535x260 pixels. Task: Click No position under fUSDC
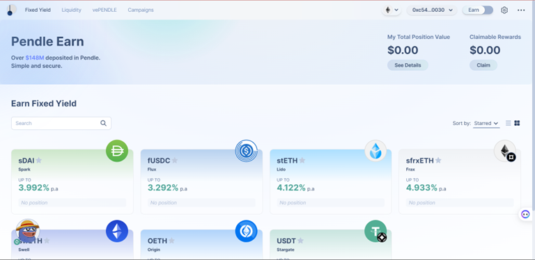tap(201, 203)
